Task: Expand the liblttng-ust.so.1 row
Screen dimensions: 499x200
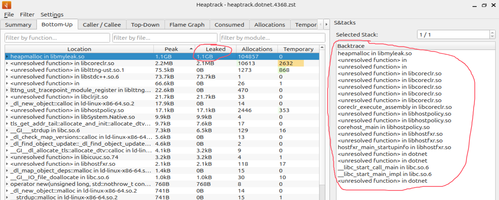Action: (7, 70)
